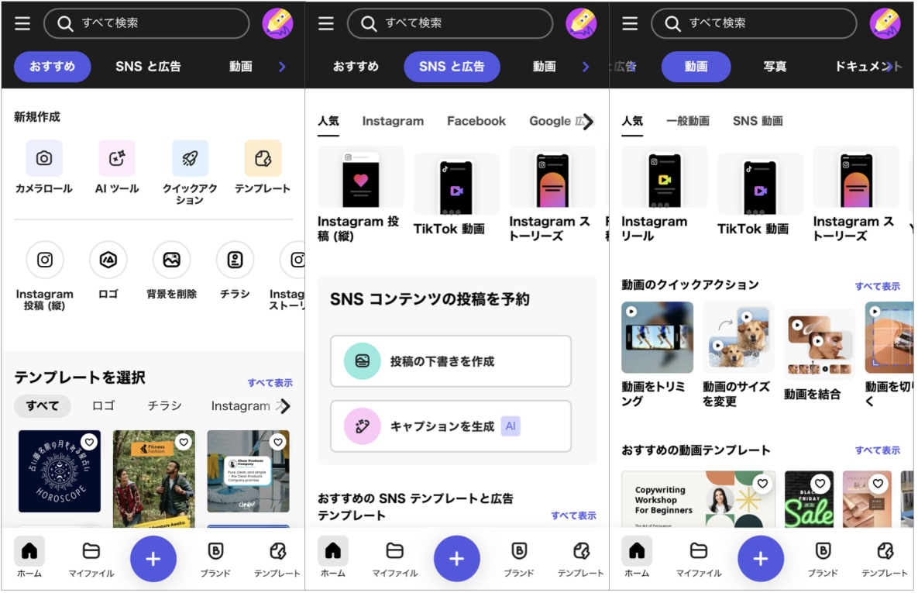
Task: Tap the すべて検索 search field
Action: coord(146,24)
